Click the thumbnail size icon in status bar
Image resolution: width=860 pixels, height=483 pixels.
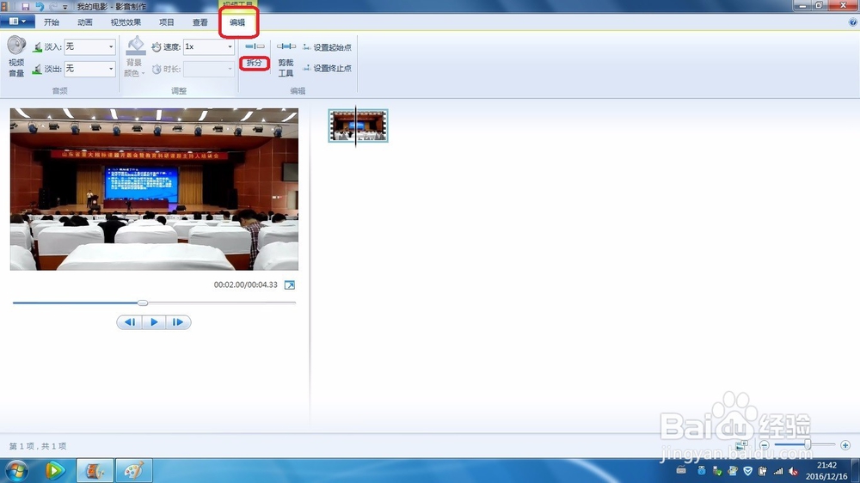pos(741,445)
